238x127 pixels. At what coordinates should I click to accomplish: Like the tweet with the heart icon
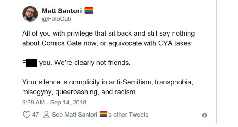pos(26,115)
